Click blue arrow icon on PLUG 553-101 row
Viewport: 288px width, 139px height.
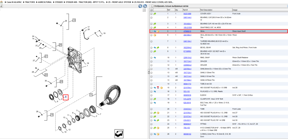coord(155,91)
